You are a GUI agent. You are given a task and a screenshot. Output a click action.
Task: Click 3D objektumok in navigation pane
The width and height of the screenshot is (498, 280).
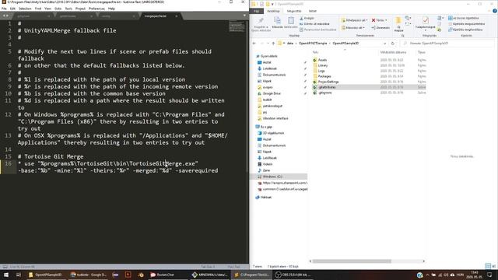click(x=273, y=133)
